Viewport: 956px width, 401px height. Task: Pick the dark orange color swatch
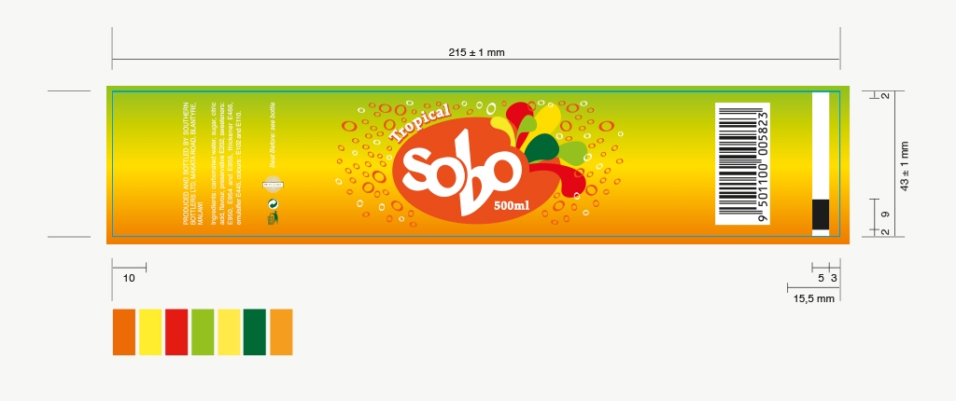click(x=124, y=332)
